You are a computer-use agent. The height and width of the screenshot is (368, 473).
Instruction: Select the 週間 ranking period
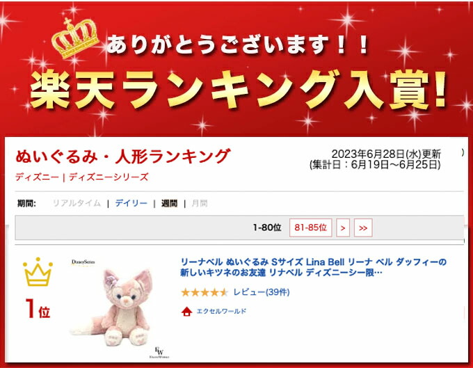point(169,203)
